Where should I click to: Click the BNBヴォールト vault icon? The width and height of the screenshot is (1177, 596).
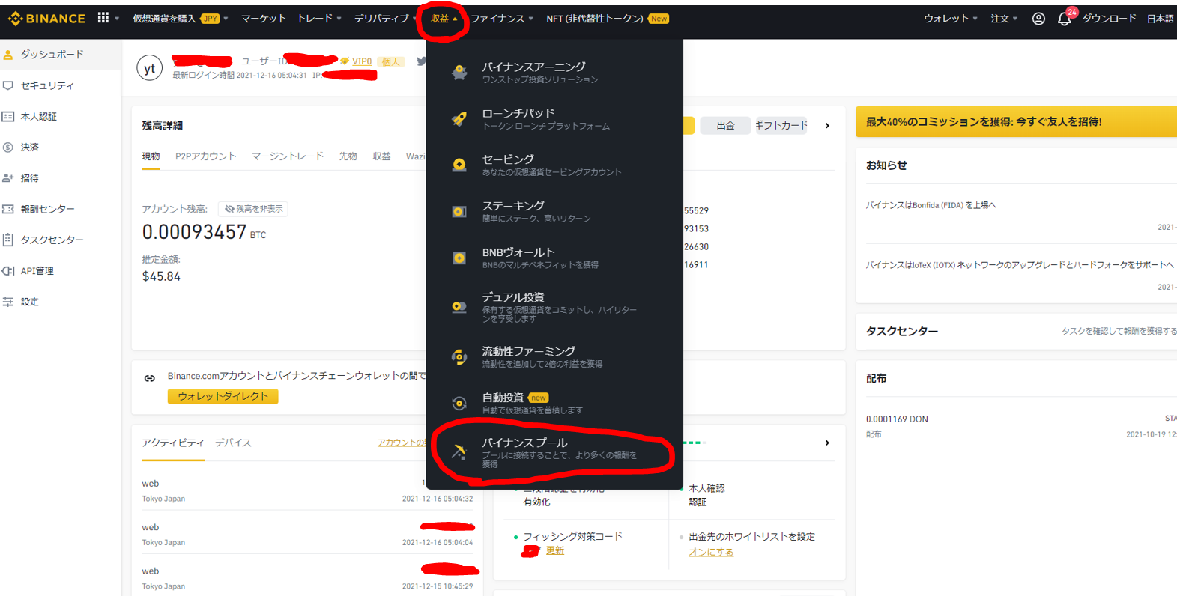click(x=459, y=258)
